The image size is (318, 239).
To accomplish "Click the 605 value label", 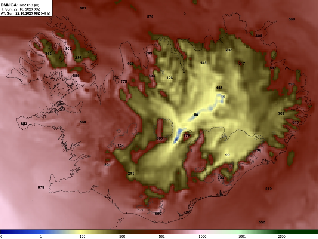I will tap(259, 36).
